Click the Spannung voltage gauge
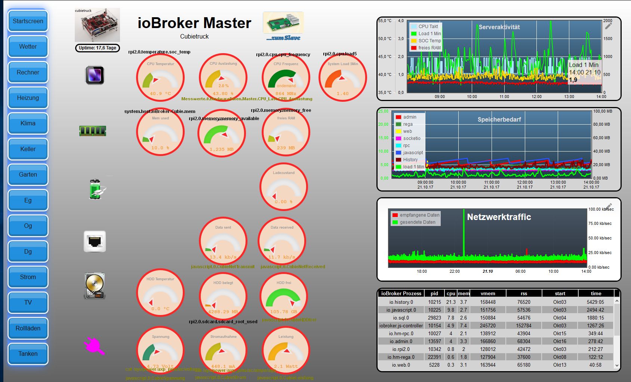The image size is (631, 382). pyautogui.click(x=160, y=350)
